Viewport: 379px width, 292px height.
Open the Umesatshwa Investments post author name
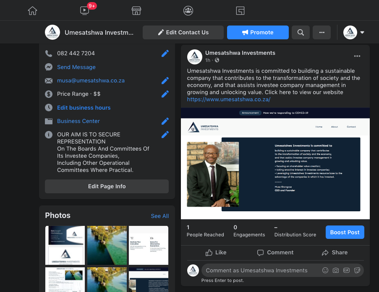[x=240, y=53]
